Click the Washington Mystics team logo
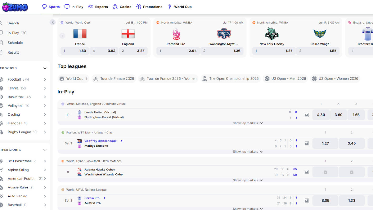The height and width of the screenshot is (210, 373). point(224,34)
